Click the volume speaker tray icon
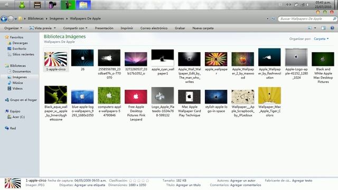Image resolution: width=338 pixels, height=190 pixels. 307,5
